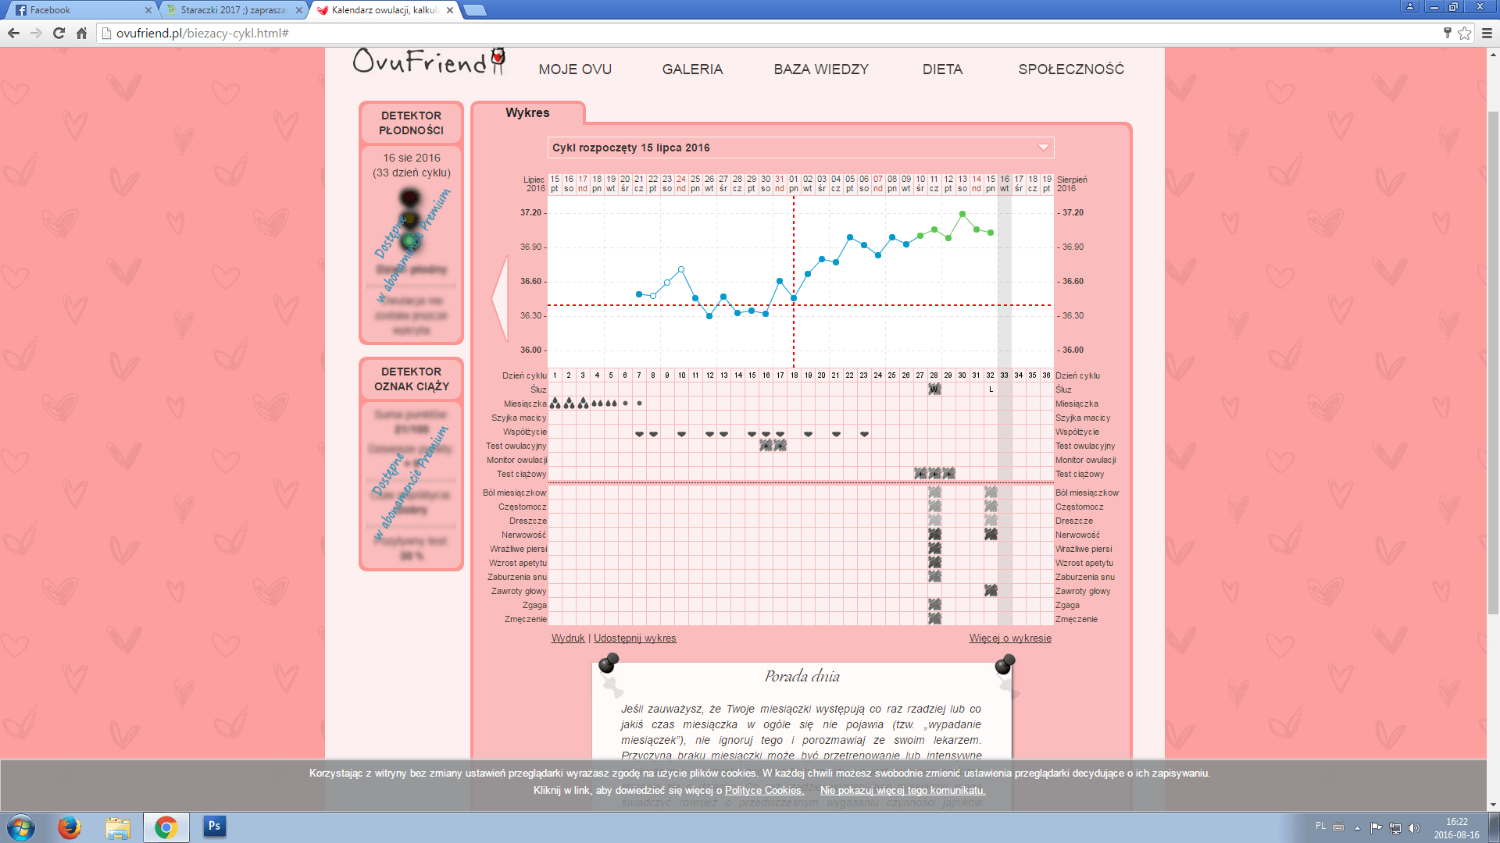Screen dimensions: 1500x843
Task: Click Więcej o wykresie link
Action: pos(1009,638)
